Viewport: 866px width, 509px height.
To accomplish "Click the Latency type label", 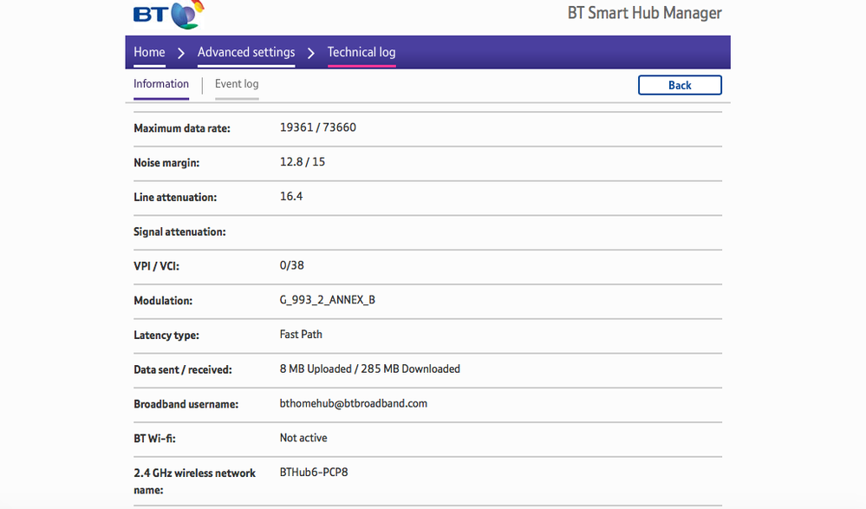I will (x=166, y=335).
